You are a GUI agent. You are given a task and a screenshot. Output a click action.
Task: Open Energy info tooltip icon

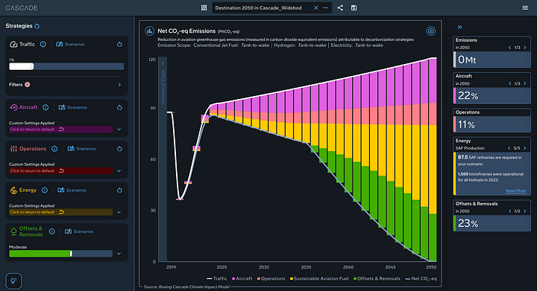(x=45, y=191)
